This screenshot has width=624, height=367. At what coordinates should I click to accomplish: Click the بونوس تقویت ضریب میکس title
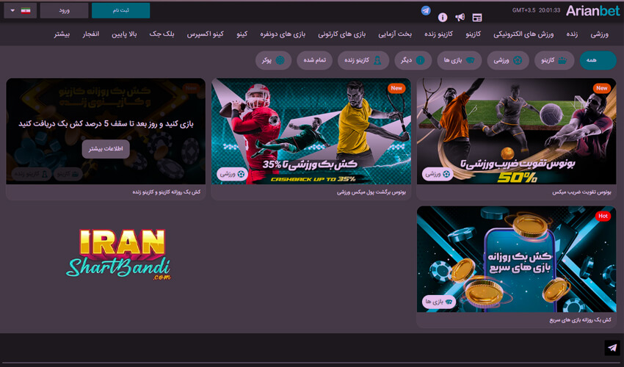coord(581,192)
